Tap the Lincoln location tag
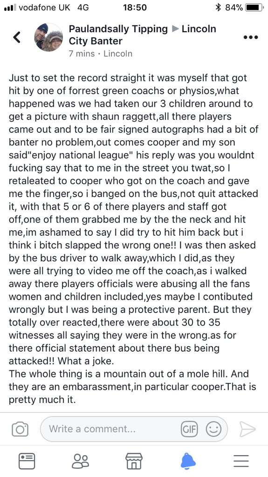The image size is (268, 477). 118,54
